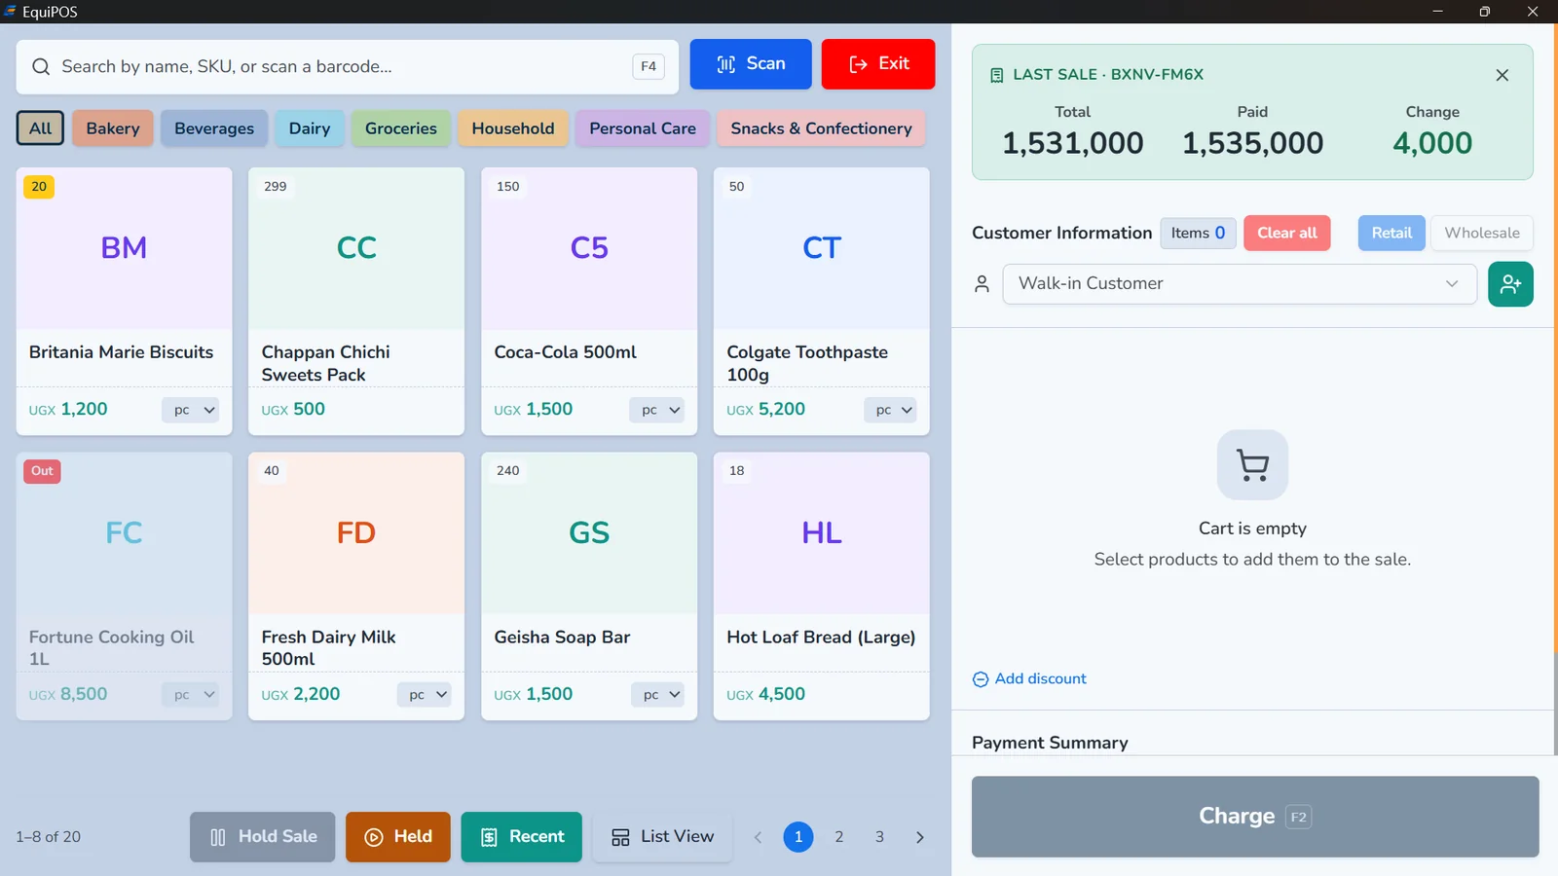Viewport: 1558px width, 876px height.
Task: Open the Walk-in Customer dropdown
Action: pos(1240,284)
